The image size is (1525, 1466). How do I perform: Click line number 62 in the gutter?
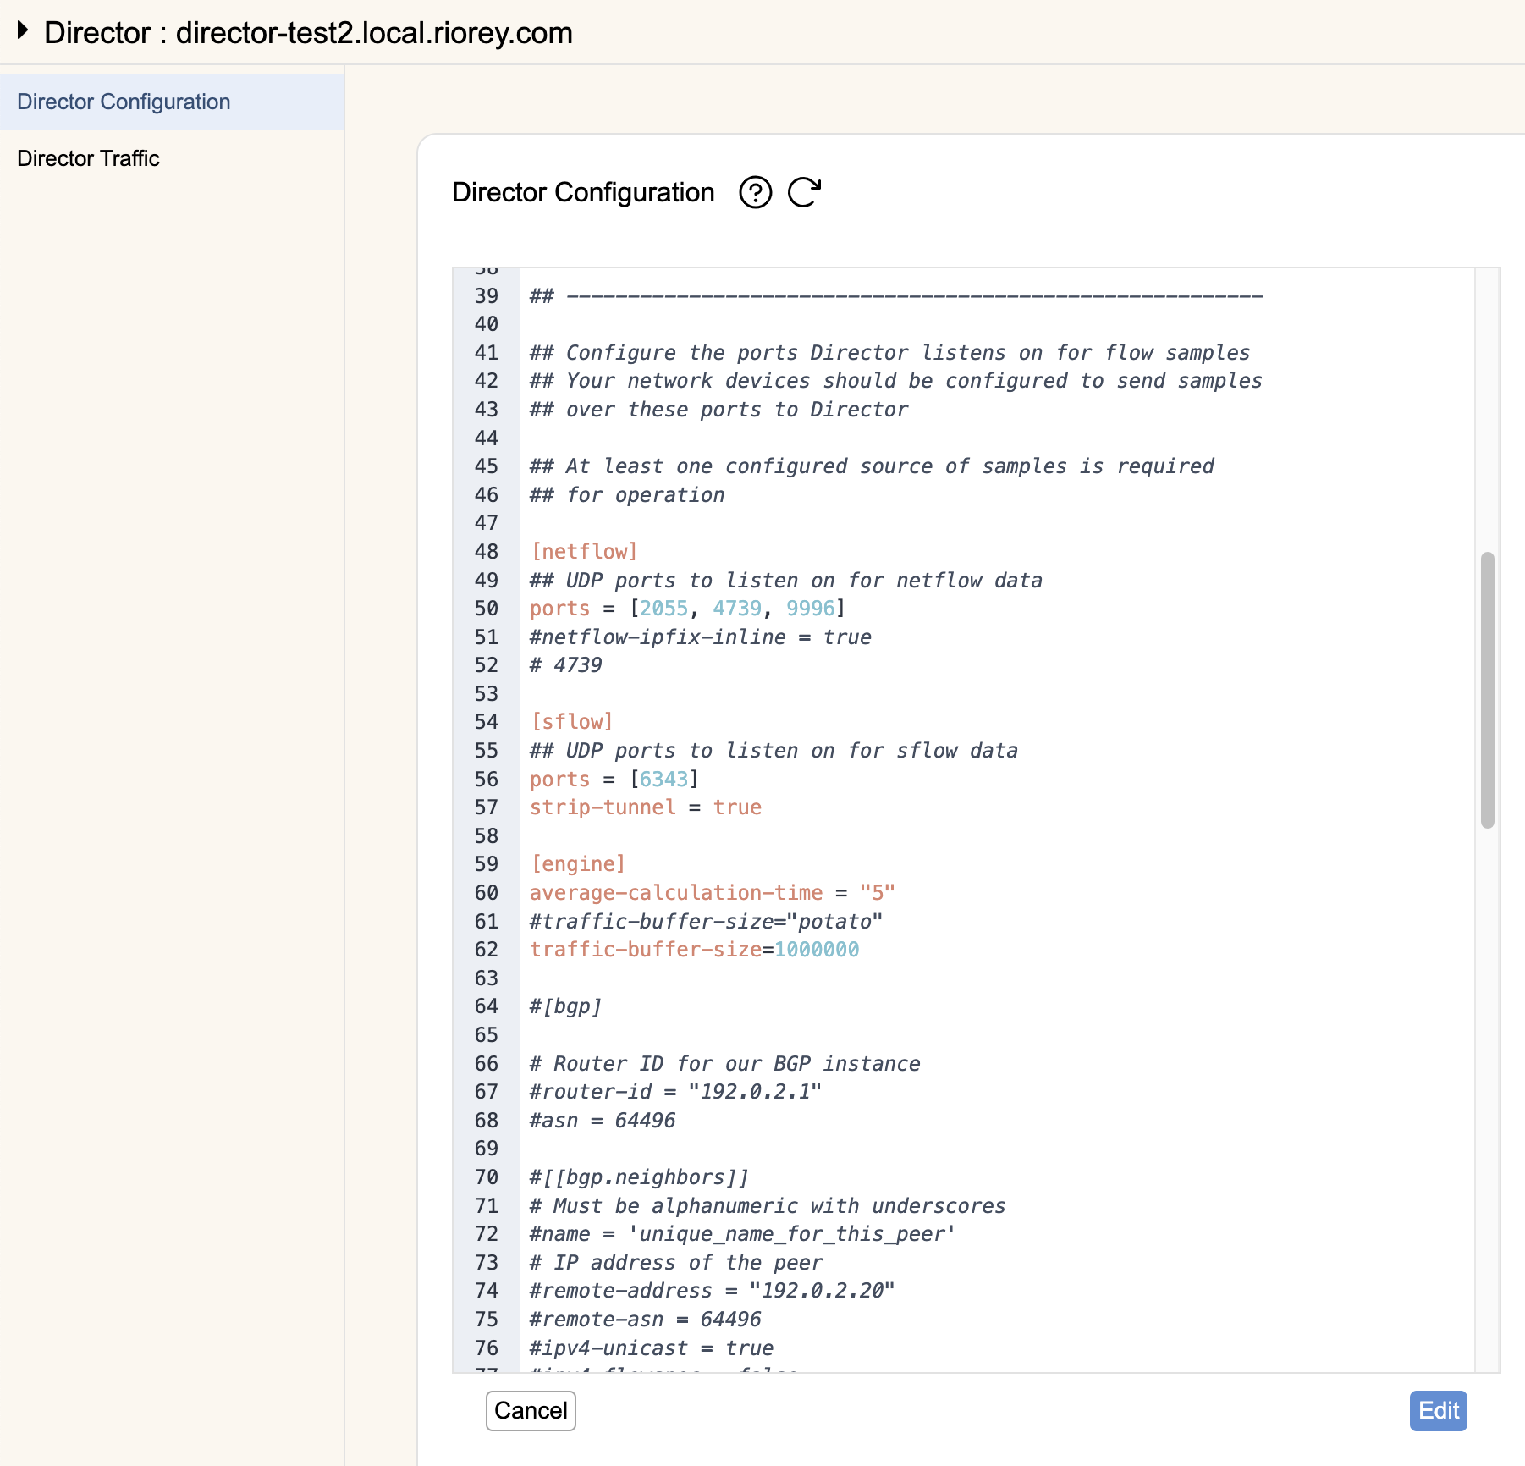tap(487, 950)
